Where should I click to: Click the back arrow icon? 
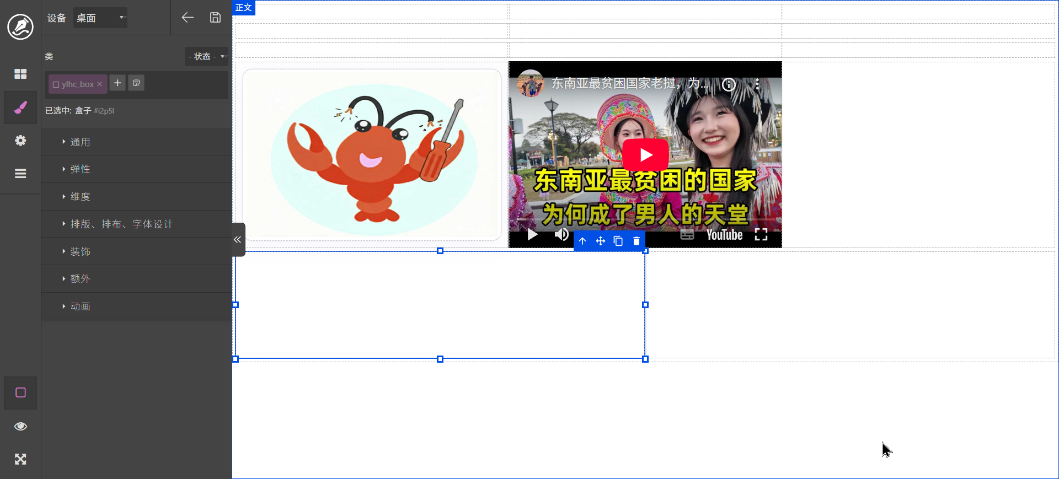tap(188, 18)
